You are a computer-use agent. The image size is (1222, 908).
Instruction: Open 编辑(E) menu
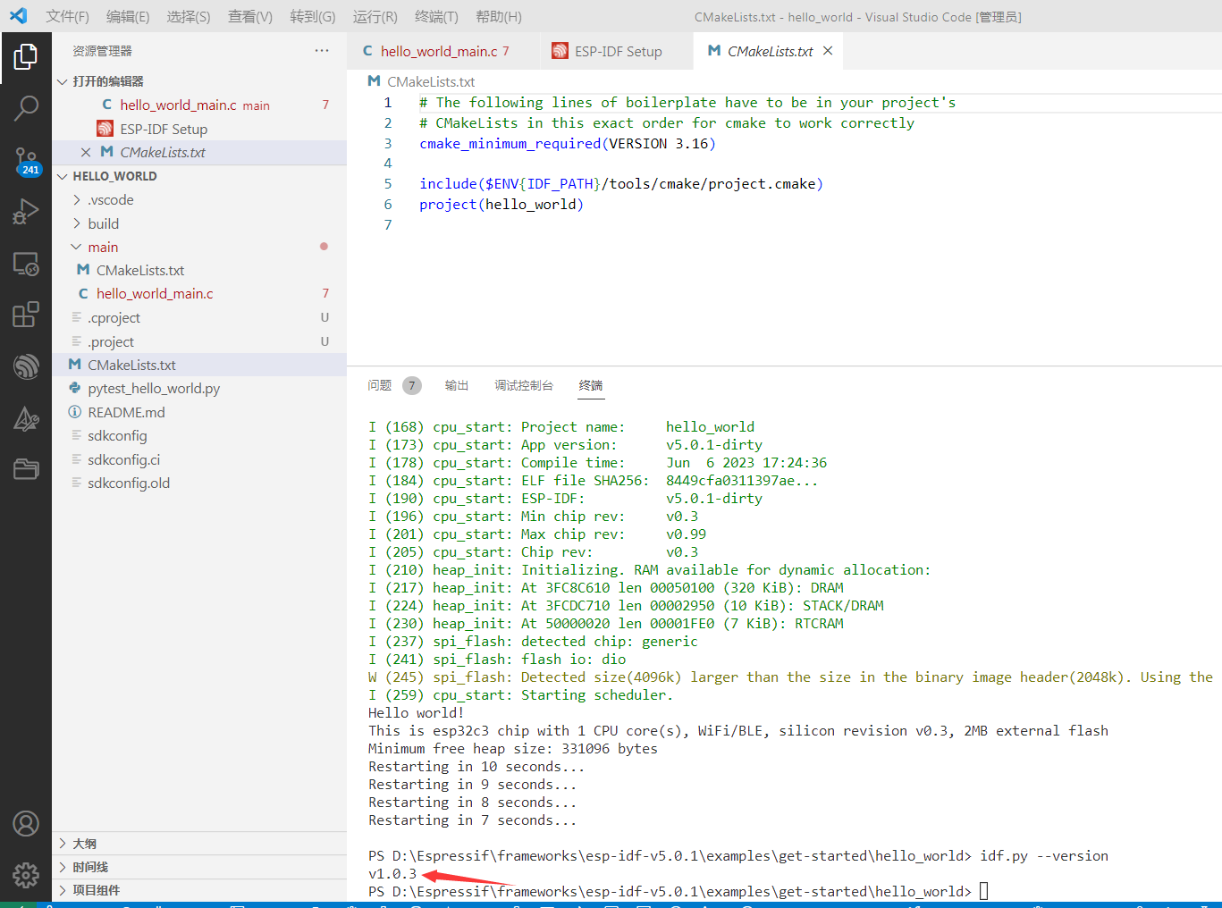pyautogui.click(x=128, y=16)
